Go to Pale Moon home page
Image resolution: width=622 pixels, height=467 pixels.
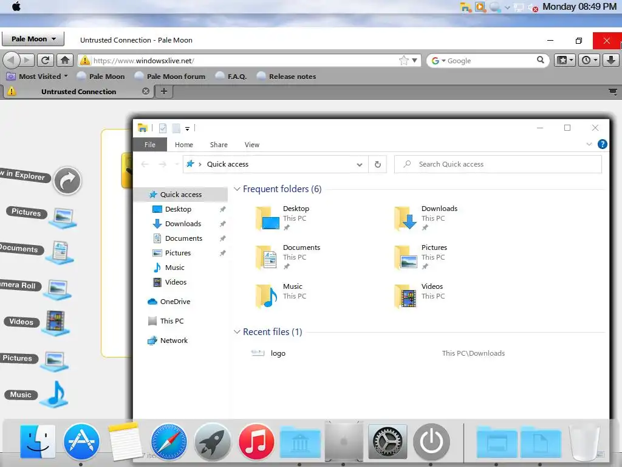pos(65,60)
